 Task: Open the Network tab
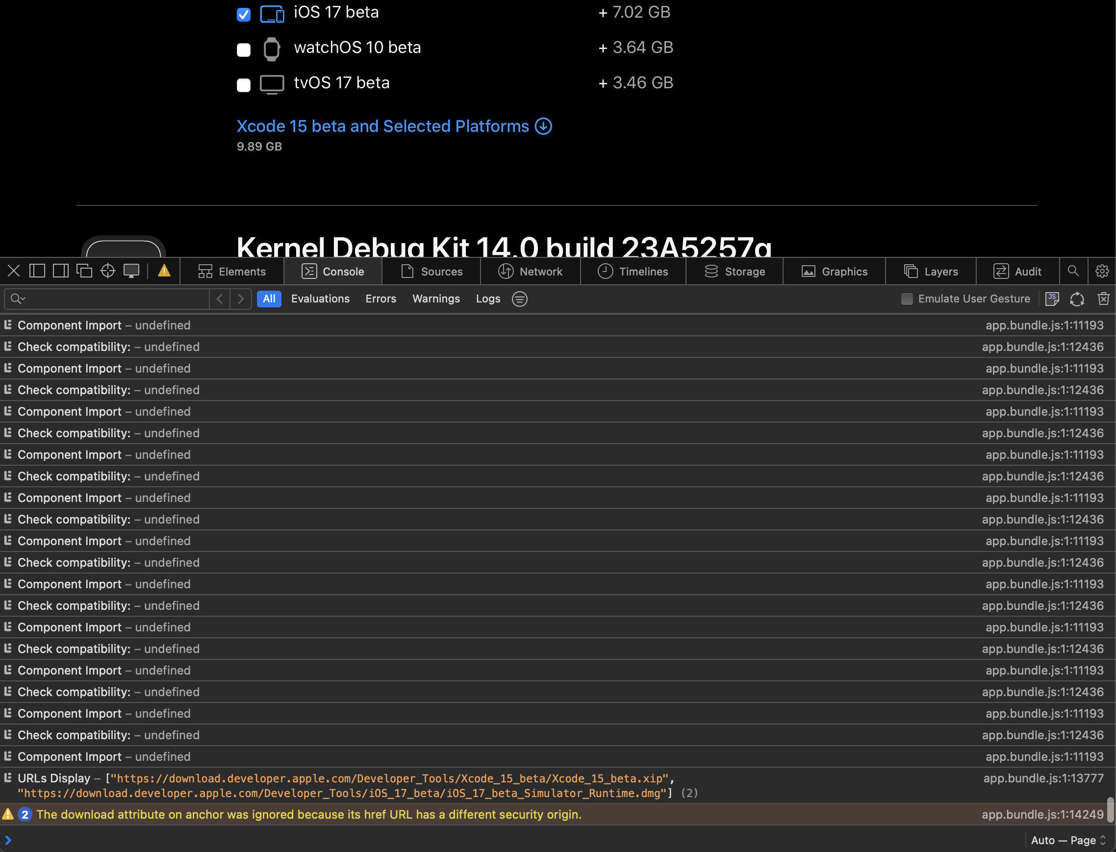point(530,272)
